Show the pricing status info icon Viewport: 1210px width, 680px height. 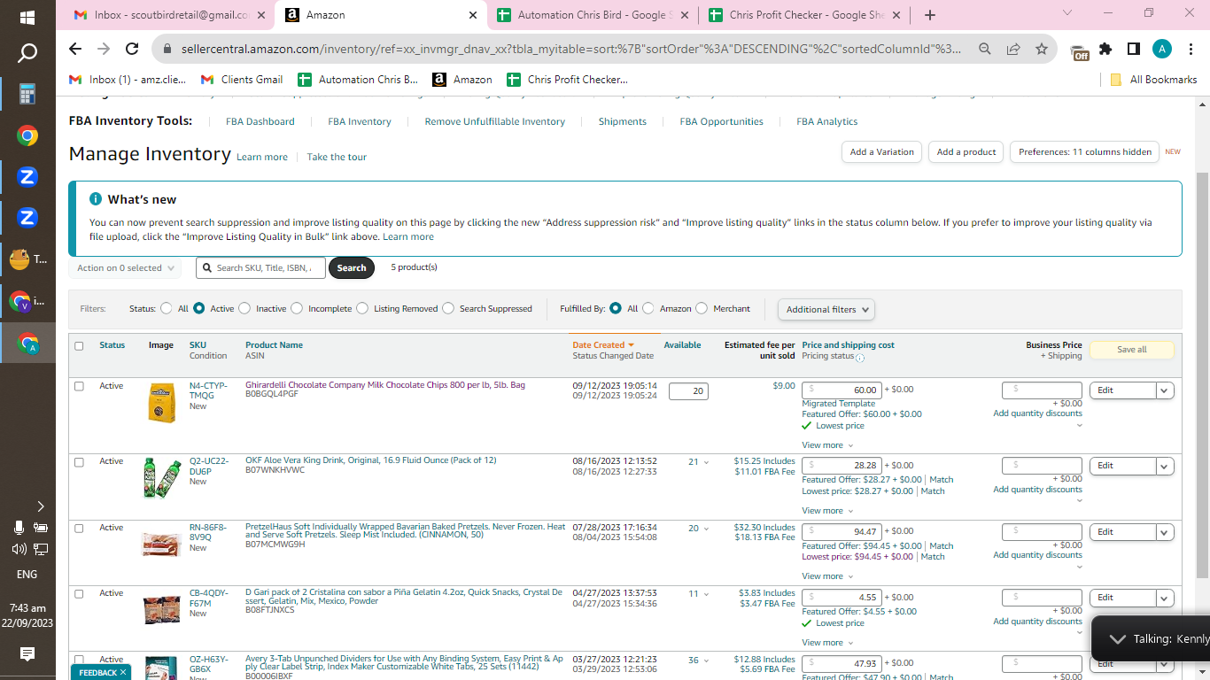pos(860,358)
